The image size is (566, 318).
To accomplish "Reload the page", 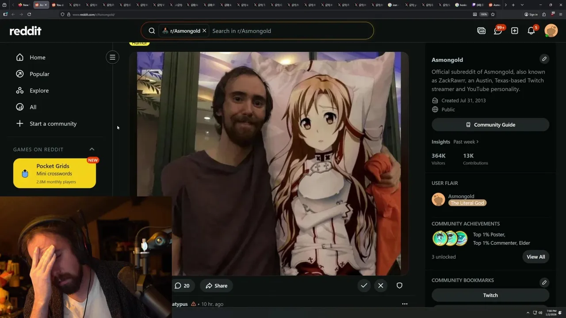I will [x=29, y=14].
